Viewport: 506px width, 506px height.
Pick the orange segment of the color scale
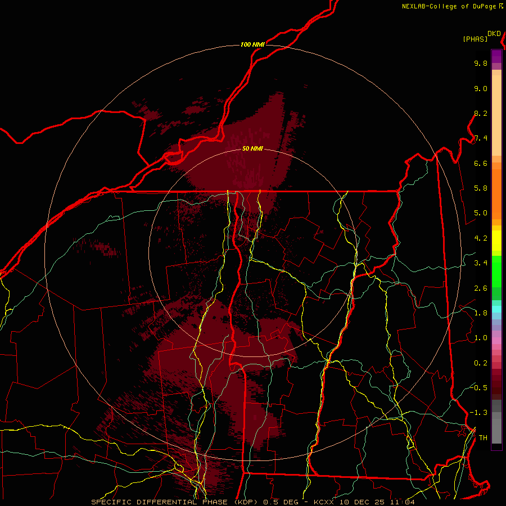(x=496, y=194)
